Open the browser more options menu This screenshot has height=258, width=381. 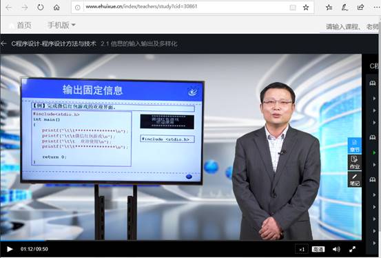coord(377,8)
